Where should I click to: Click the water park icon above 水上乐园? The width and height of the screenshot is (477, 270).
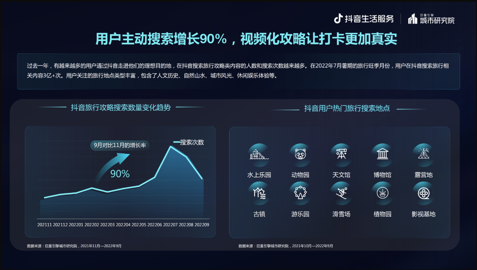click(x=259, y=154)
